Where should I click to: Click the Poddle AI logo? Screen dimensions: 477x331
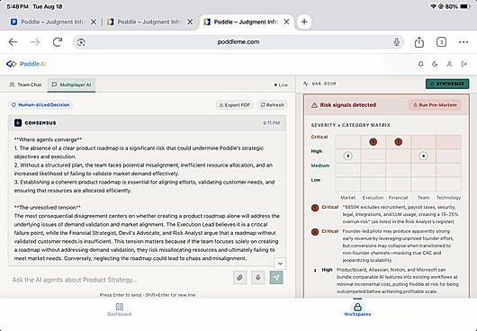click(x=26, y=64)
